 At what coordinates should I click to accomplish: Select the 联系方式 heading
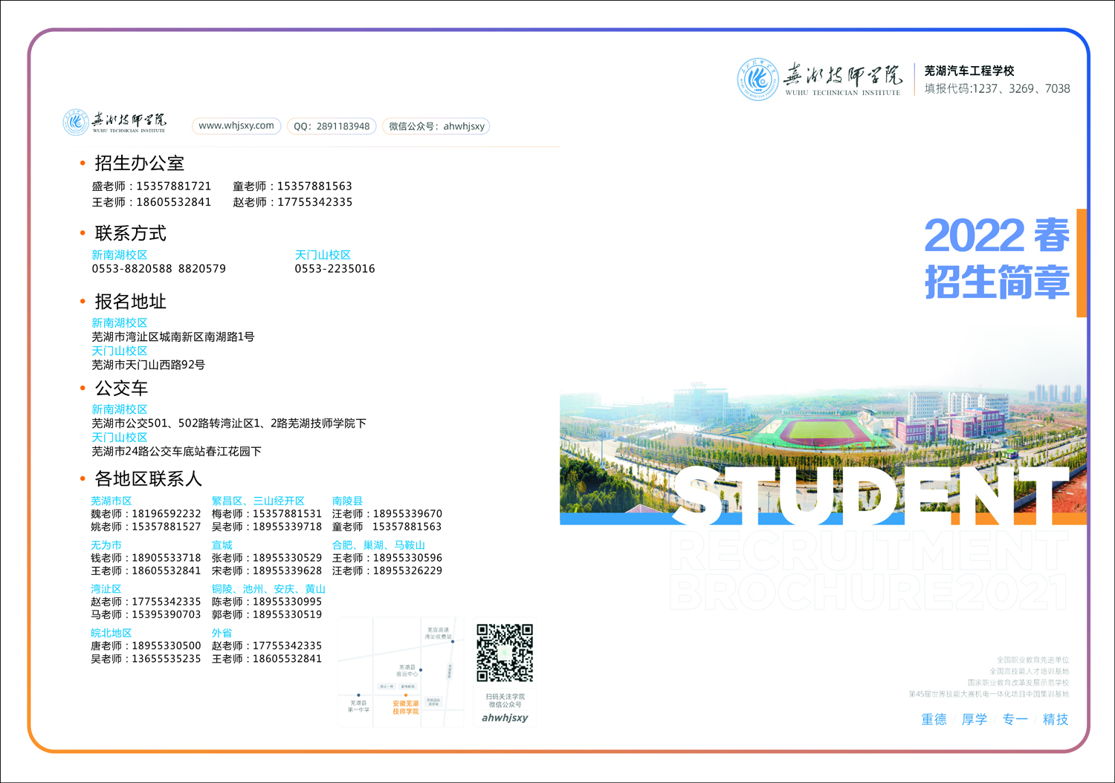[130, 233]
